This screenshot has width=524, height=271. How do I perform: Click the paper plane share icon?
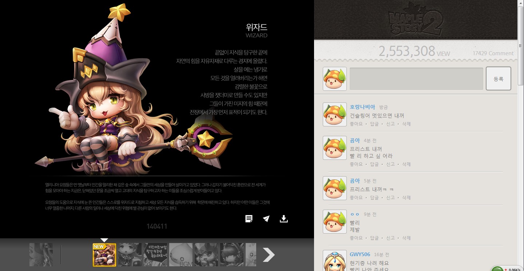tap(266, 219)
